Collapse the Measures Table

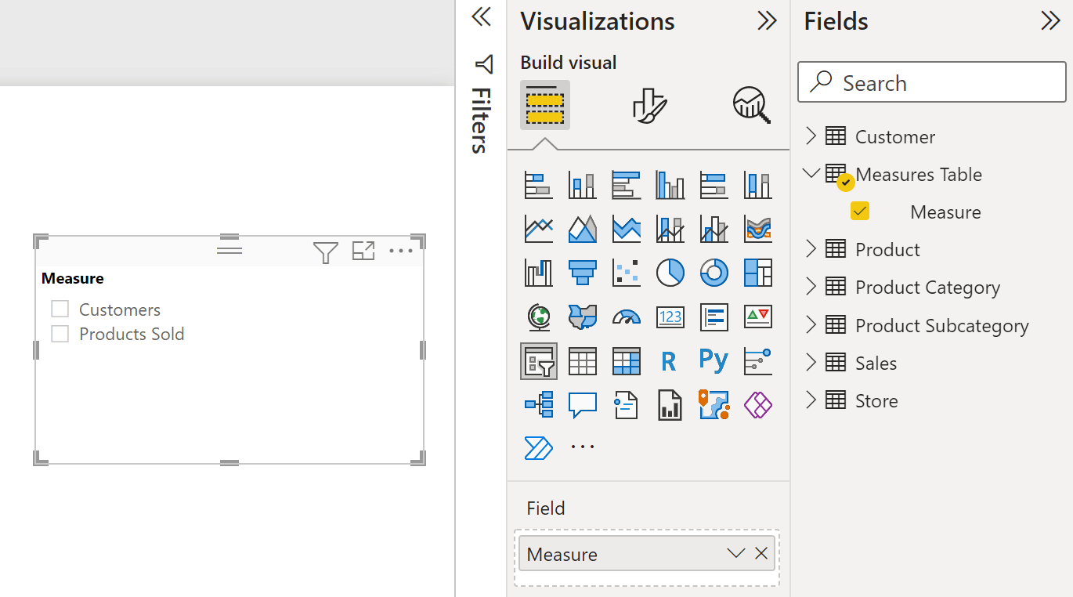[811, 174]
